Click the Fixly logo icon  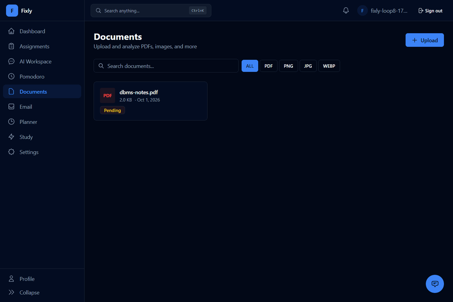click(x=12, y=11)
